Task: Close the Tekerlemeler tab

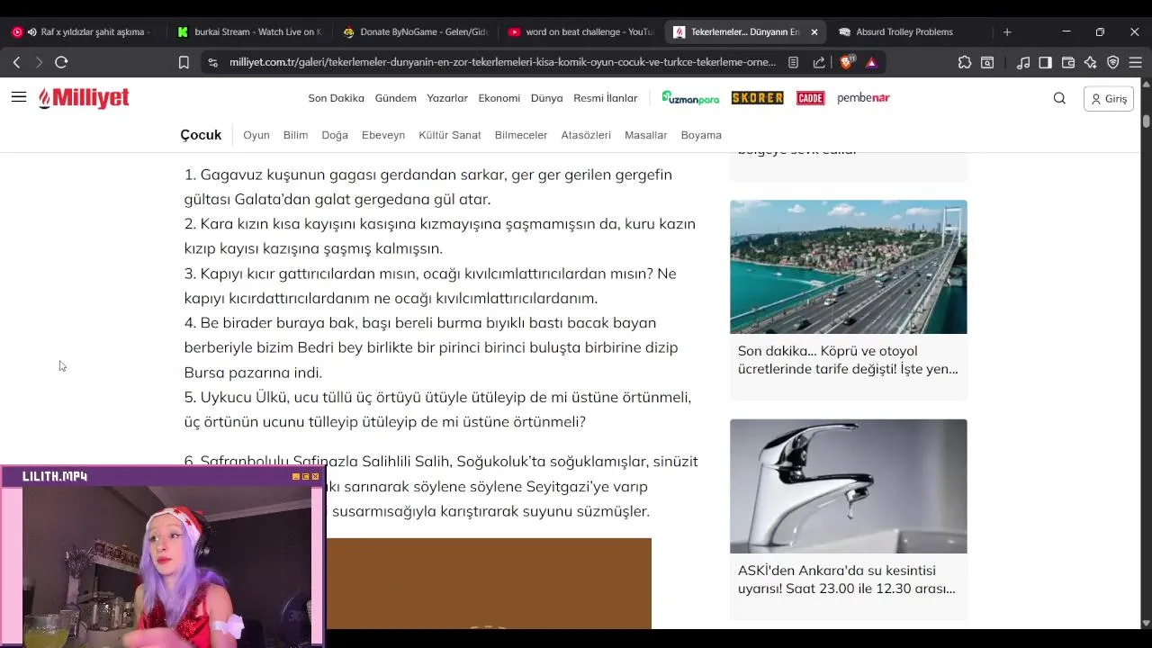Action: click(814, 31)
